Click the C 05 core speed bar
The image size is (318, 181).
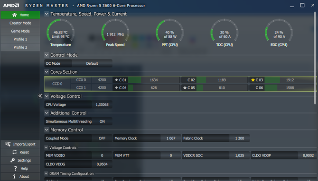222,88
